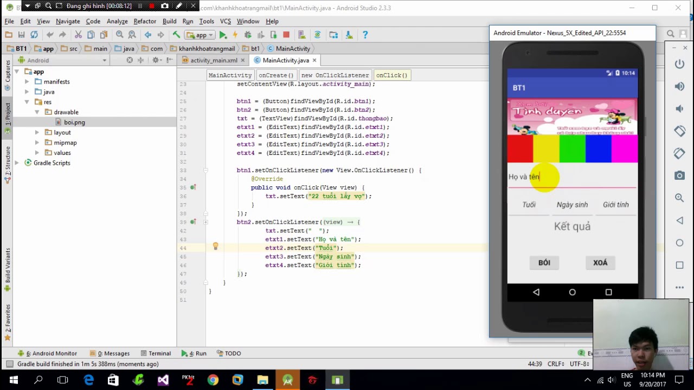Tap emulator zoom magnifier icon
Screen dimensions: 694x390
click(679, 198)
